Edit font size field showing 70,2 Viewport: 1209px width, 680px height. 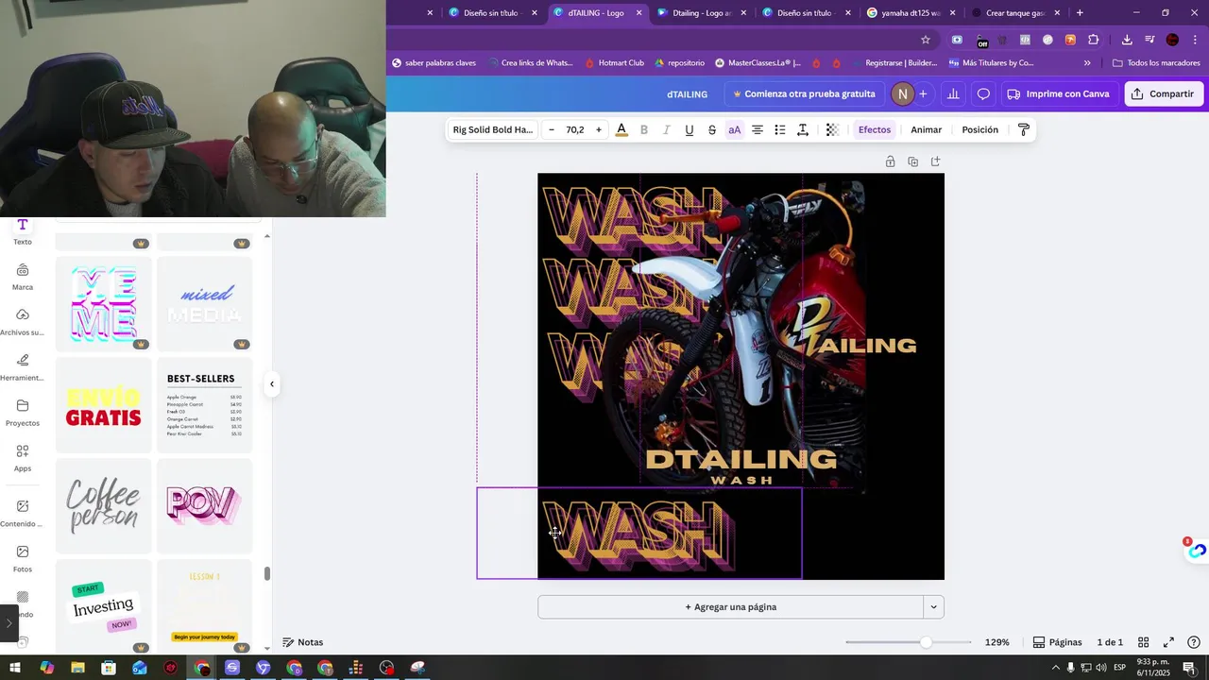(x=575, y=129)
